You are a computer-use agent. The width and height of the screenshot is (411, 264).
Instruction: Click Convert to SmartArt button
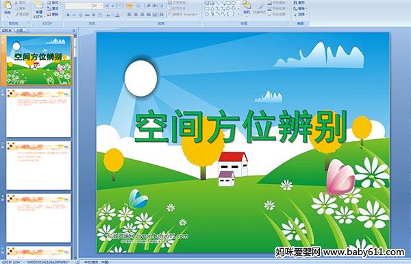[x=184, y=14]
